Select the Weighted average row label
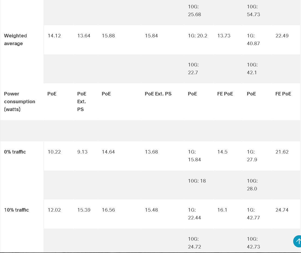Screen dimensions: 301x253 pos(15,40)
